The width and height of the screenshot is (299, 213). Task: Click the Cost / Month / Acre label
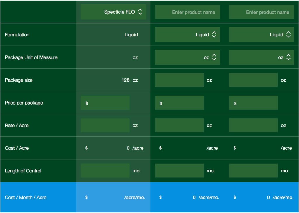[x=26, y=197]
